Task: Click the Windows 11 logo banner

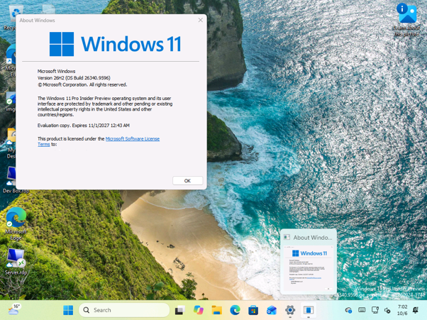Action: [115, 44]
